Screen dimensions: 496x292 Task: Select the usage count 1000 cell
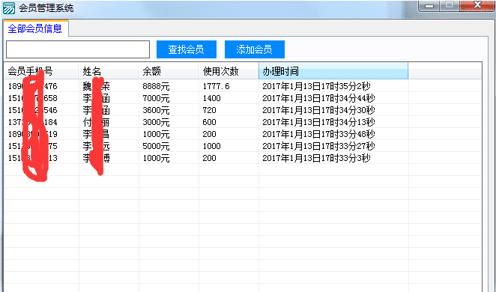pos(211,146)
